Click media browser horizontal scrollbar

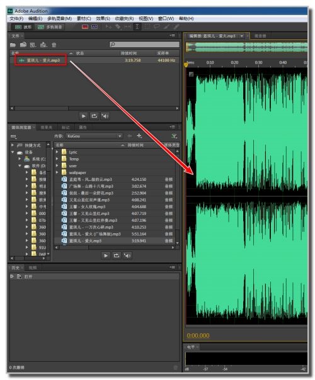pyautogui.click(x=115, y=248)
